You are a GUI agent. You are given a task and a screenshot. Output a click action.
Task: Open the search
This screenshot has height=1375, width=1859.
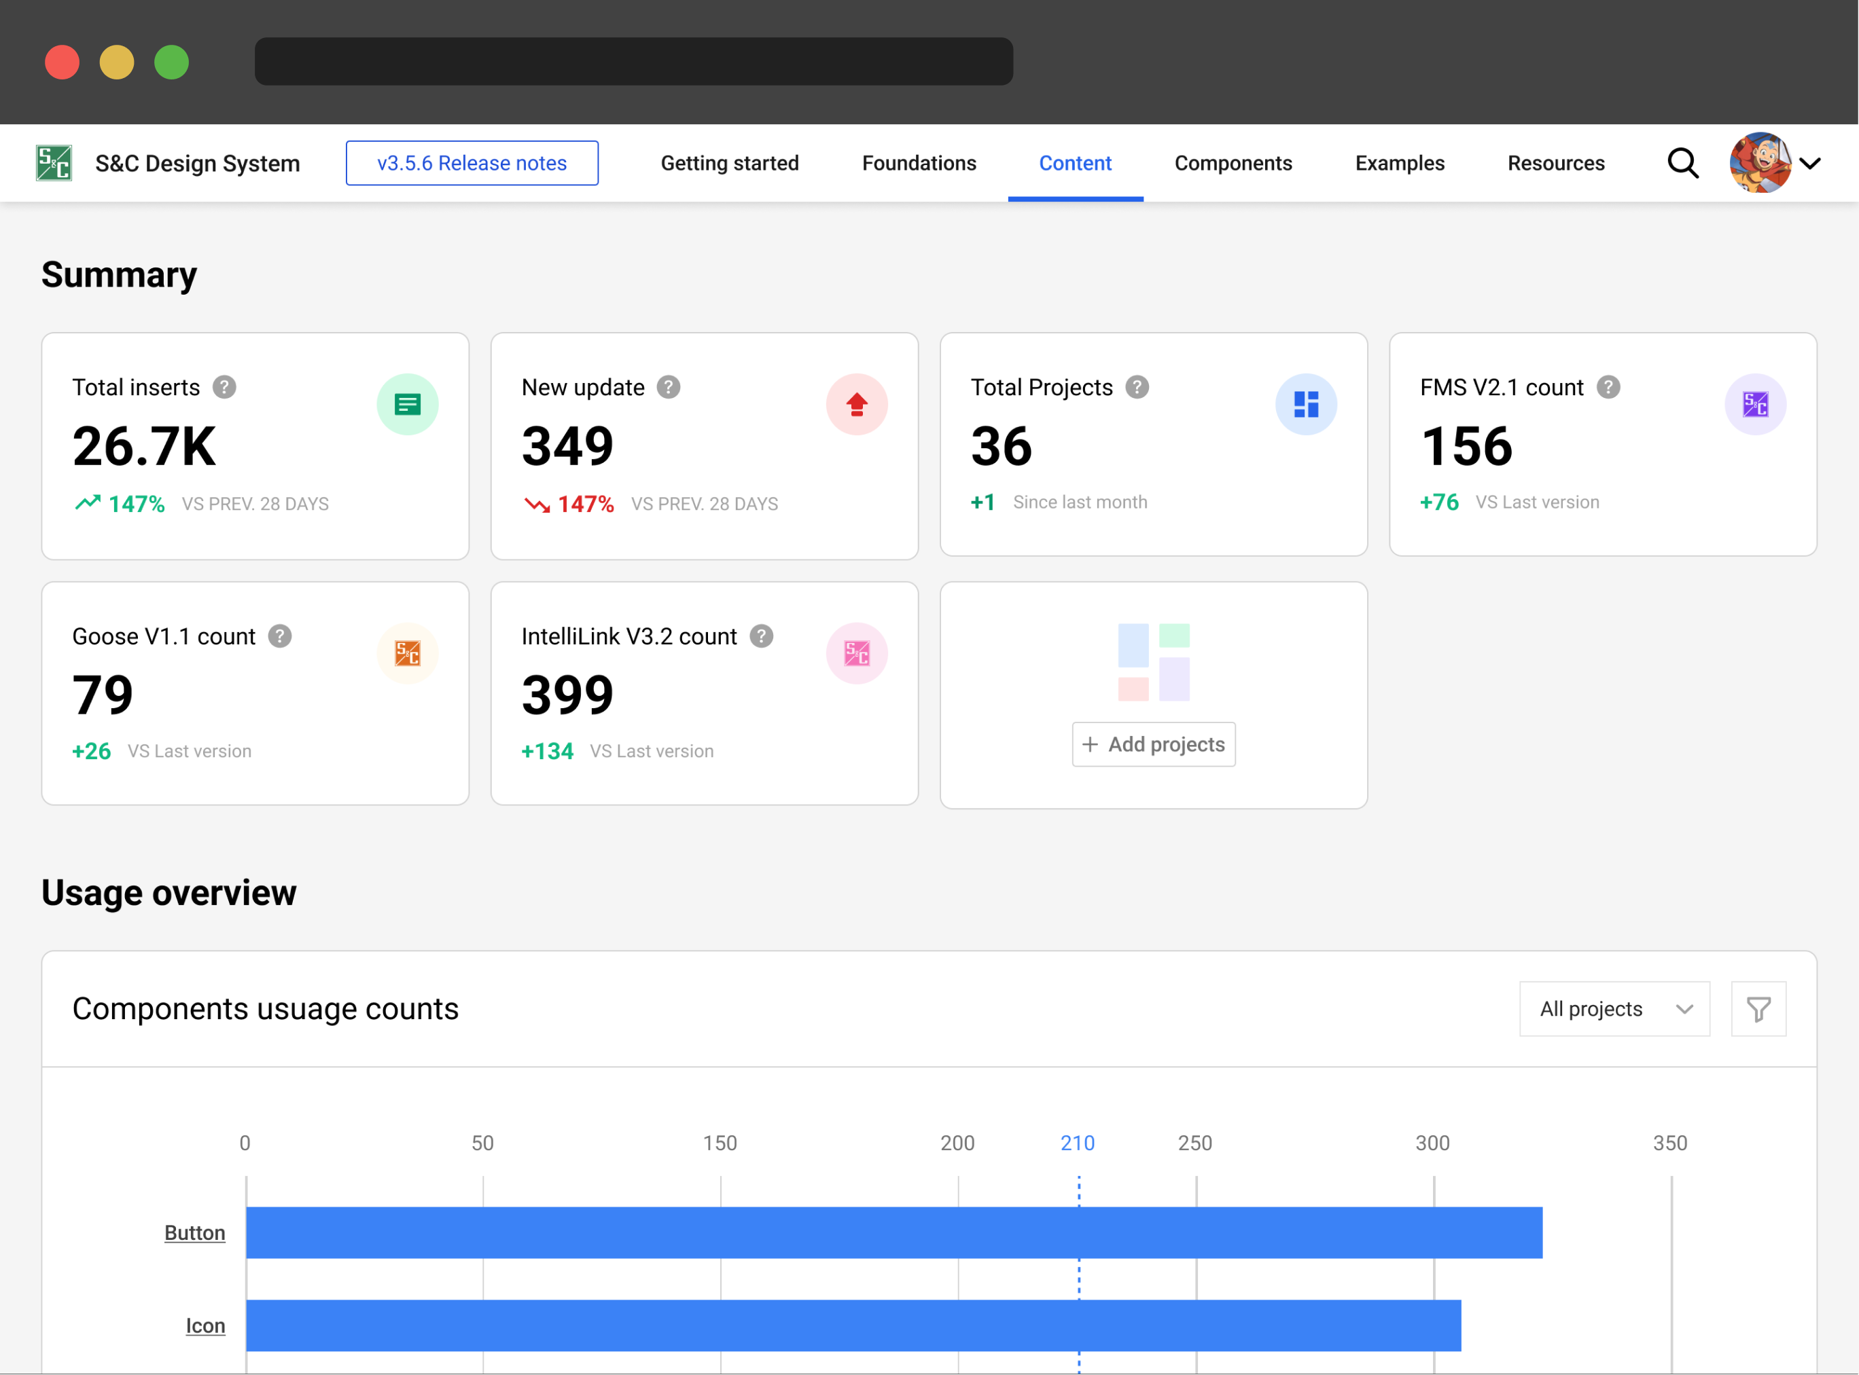[1682, 163]
